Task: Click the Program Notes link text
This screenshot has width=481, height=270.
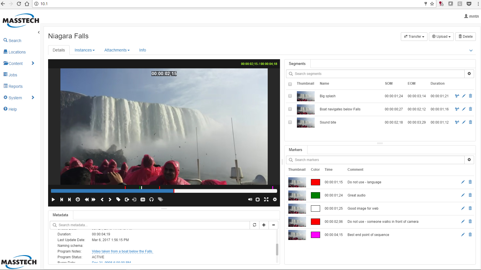Action: 123,251
